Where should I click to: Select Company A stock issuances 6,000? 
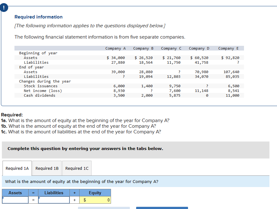click(x=119, y=86)
